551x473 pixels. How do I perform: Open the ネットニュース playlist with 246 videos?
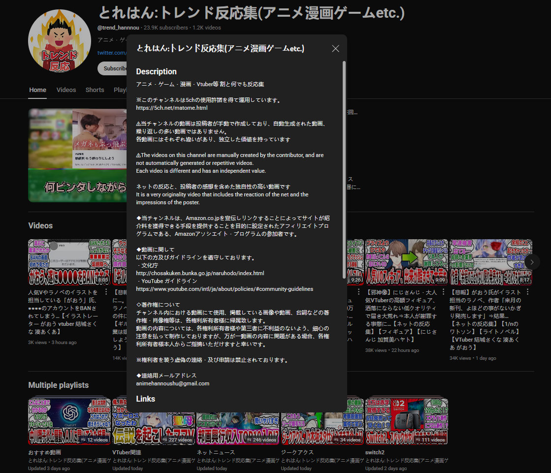click(x=238, y=429)
